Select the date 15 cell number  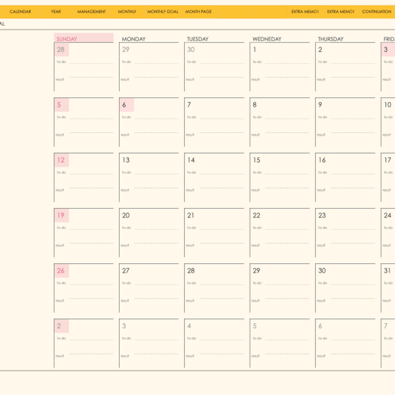(x=257, y=160)
